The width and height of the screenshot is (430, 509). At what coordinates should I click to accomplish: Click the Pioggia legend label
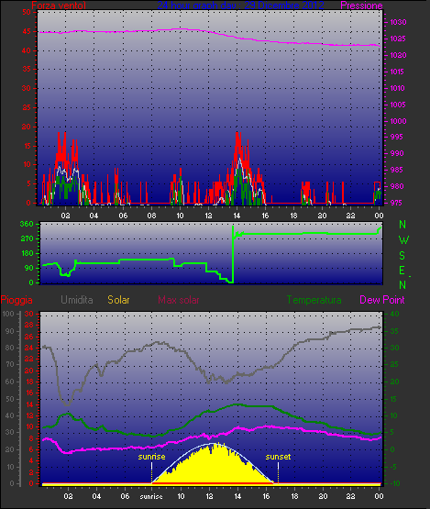17,300
